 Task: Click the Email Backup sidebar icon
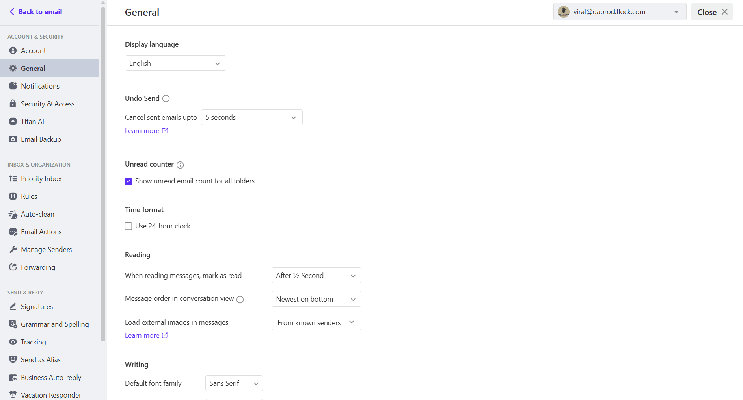tap(13, 139)
